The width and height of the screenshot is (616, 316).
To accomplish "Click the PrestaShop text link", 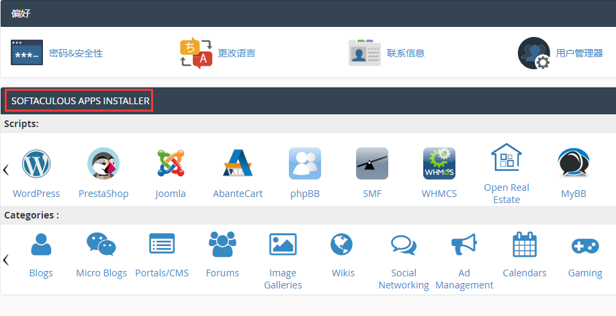I will pyautogui.click(x=103, y=194).
